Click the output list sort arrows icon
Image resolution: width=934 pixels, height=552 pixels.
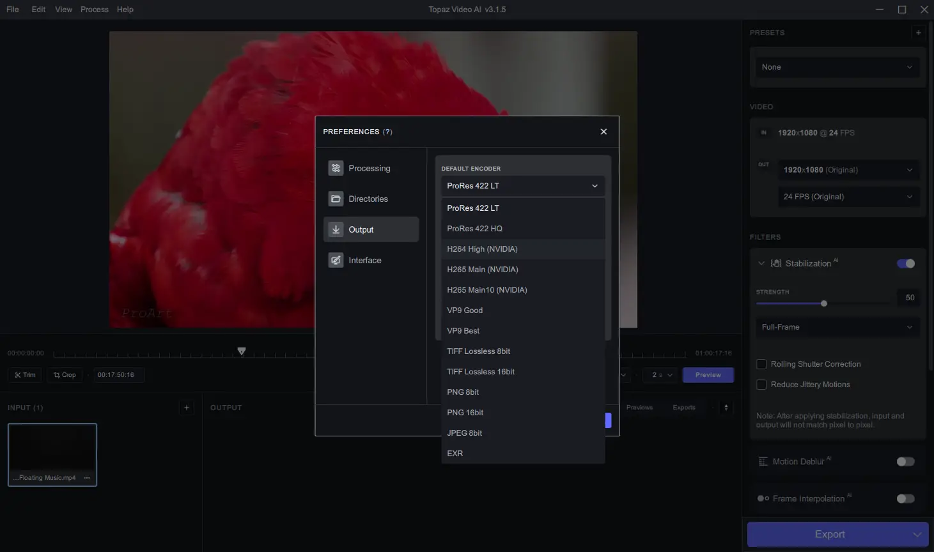[726, 408]
